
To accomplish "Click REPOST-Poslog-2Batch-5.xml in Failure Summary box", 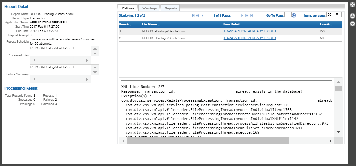I will (52, 67).
